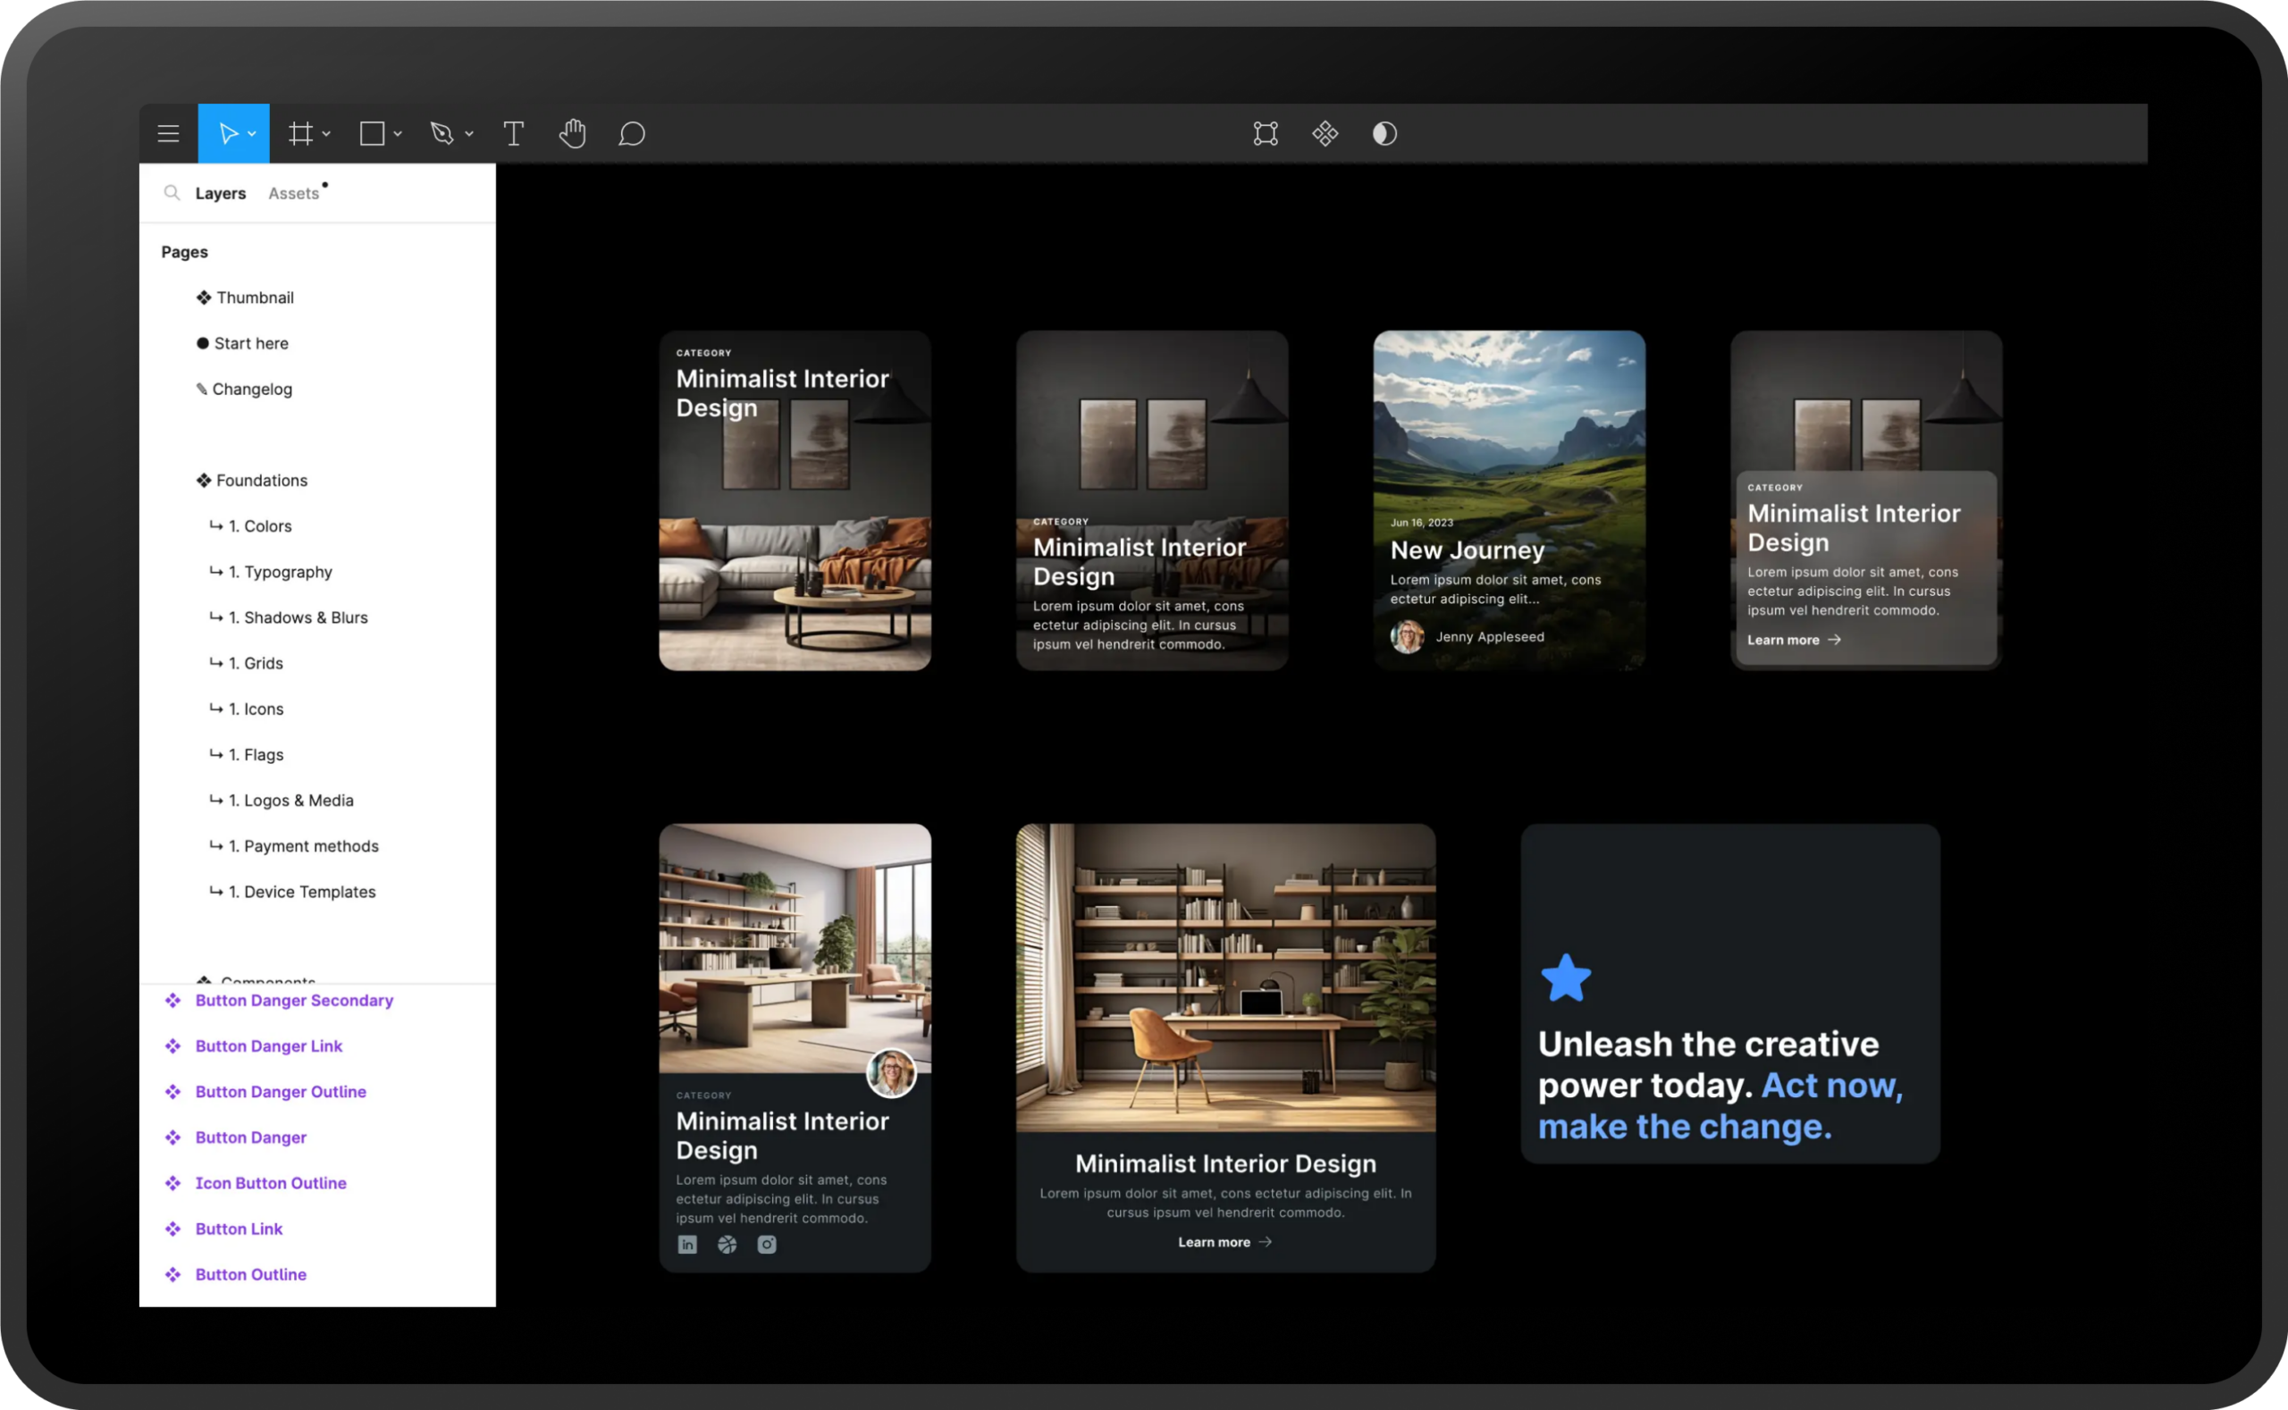Select the Text tool
The width and height of the screenshot is (2288, 1410).
click(x=513, y=132)
